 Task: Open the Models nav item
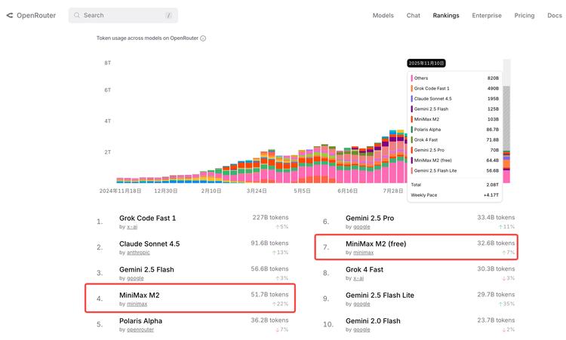tap(383, 15)
